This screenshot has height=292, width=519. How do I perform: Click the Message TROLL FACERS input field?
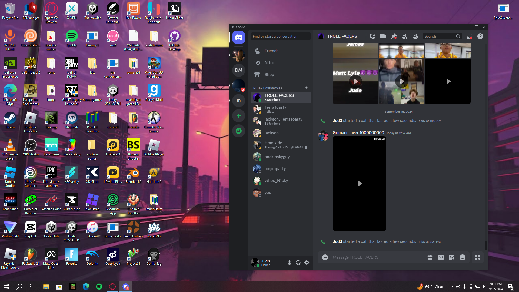(376, 257)
